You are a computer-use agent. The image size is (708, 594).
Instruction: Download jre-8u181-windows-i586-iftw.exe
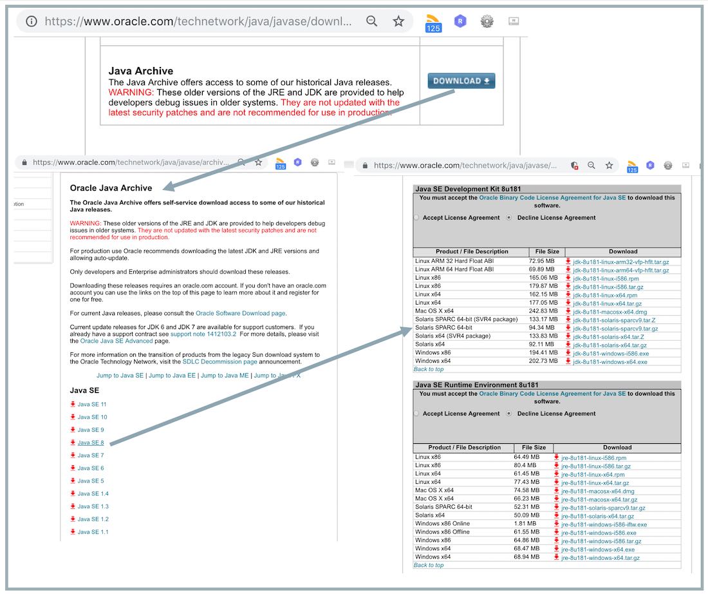click(x=604, y=525)
